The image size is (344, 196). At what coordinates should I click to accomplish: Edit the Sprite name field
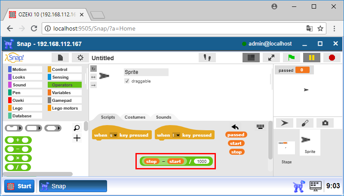pyautogui.click(x=146, y=72)
